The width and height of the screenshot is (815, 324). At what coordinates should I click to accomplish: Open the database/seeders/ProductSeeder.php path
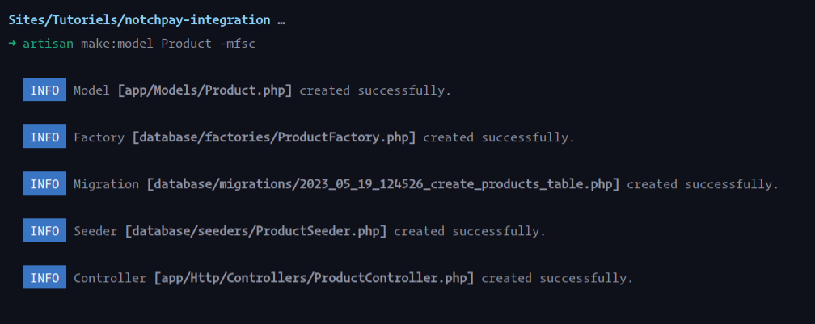[255, 231]
